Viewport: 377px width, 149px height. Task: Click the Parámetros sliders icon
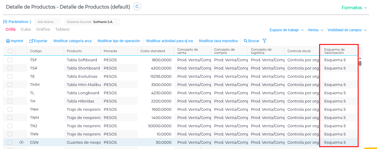pyautogui.click(x=5, y=22)
